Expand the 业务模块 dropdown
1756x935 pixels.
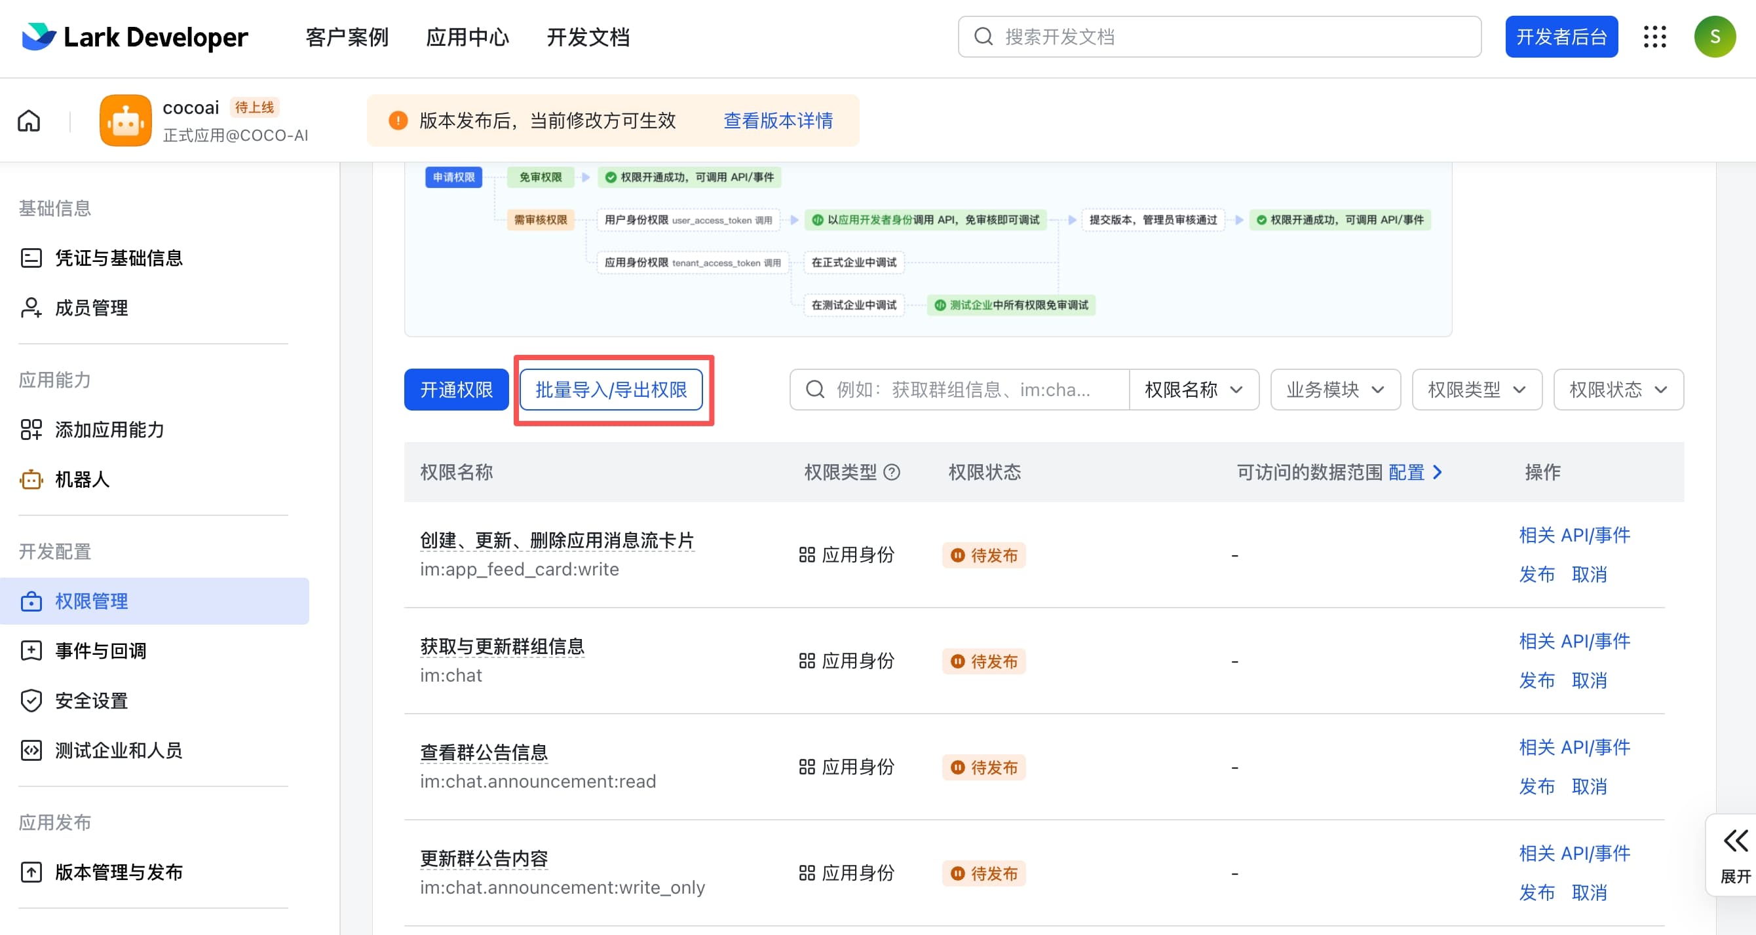point(1335,390)
